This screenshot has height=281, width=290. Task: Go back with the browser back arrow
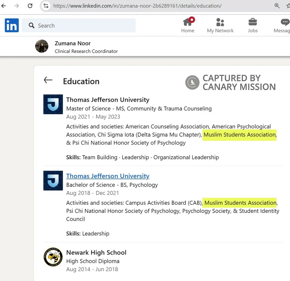pos(4,6)
